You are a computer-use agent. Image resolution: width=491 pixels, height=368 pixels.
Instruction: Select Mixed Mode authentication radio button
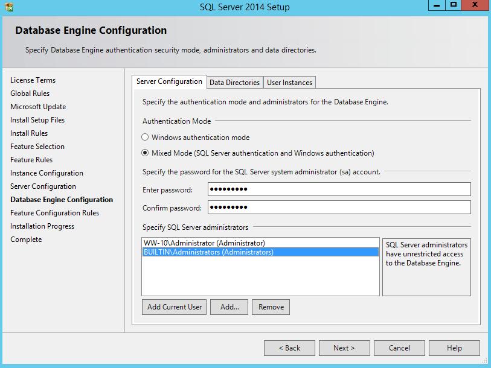pyautogui.click(x=145, y=153)
